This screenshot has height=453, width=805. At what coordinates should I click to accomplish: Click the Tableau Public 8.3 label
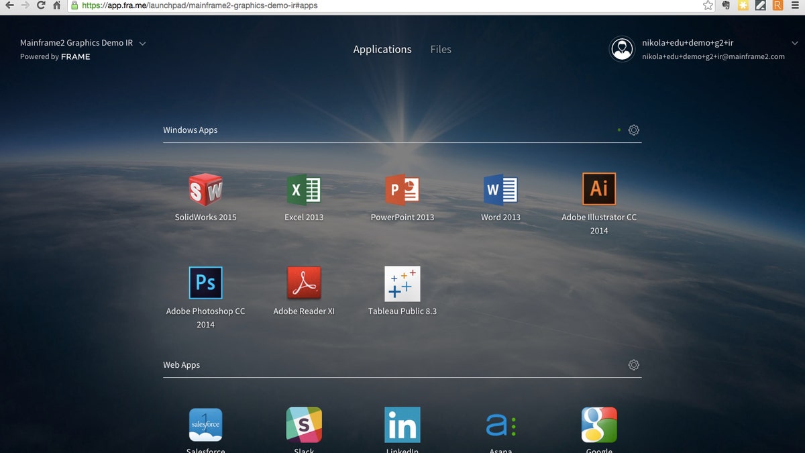pyautogui.click(x=402, y=311)
